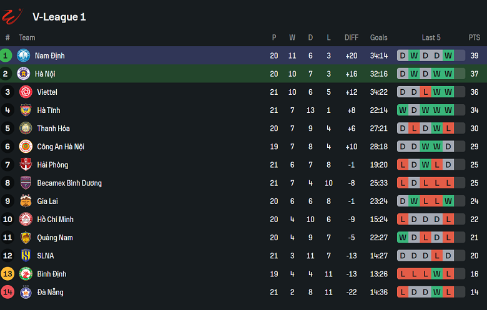Sort table by PTS column header
The image size is (487, 310).
tap(475, 37)
